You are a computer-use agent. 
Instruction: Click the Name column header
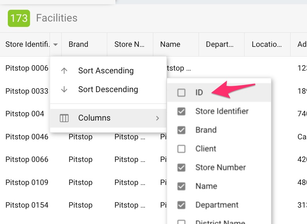(x=170, y=44)
